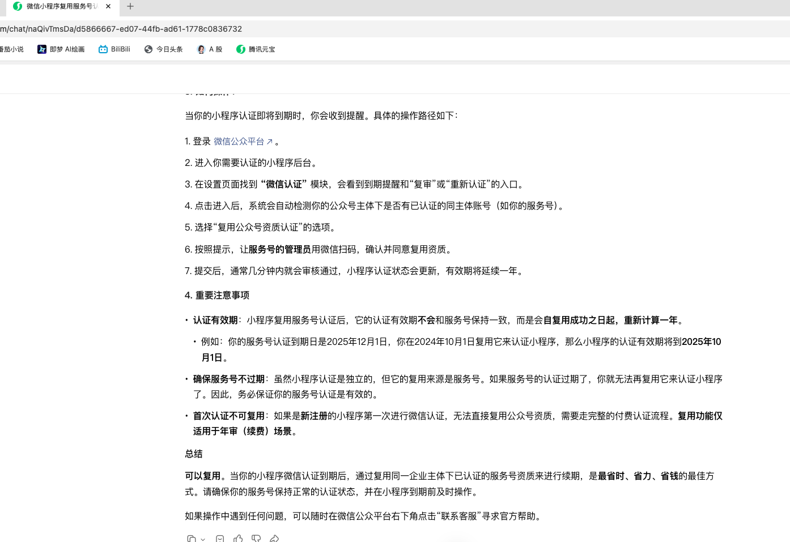Click the bold bullet label 确保服务号不过期
Image resolution: width=790 pixels, height=542 pixels.
(x=229, y=379)
